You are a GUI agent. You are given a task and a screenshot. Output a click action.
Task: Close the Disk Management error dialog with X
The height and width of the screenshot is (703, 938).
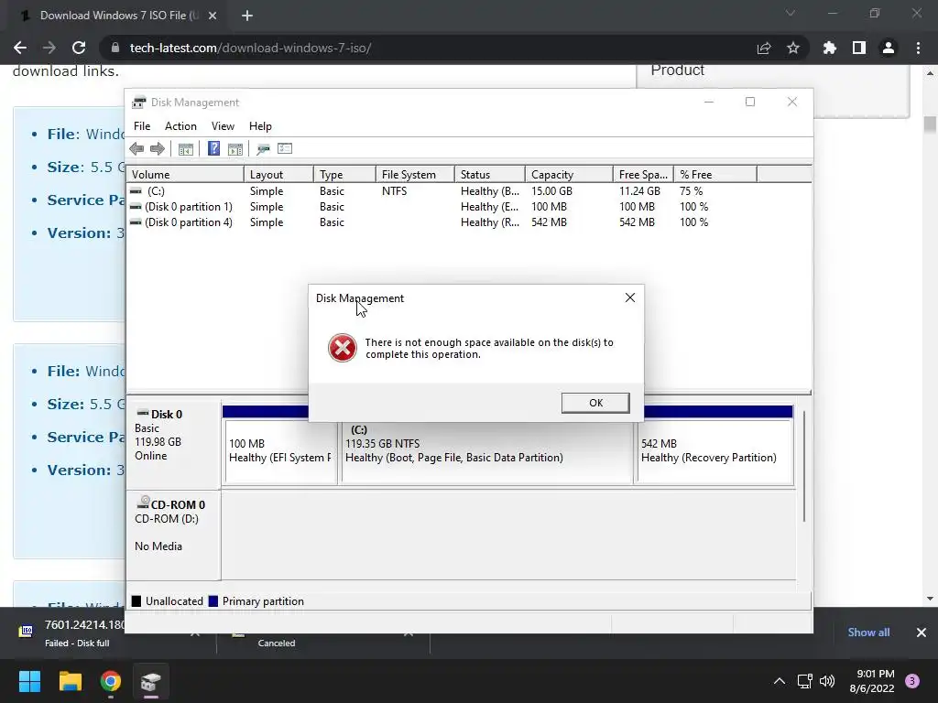630,297
